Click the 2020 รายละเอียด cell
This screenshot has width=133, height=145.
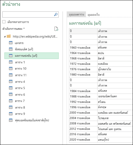coord(83,140)
